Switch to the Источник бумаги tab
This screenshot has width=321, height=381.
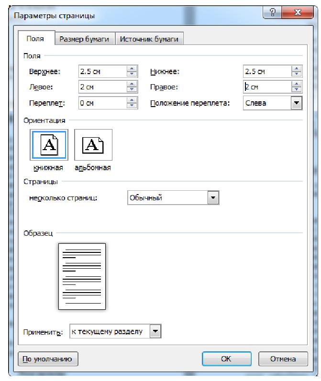[x=149, y=39]
